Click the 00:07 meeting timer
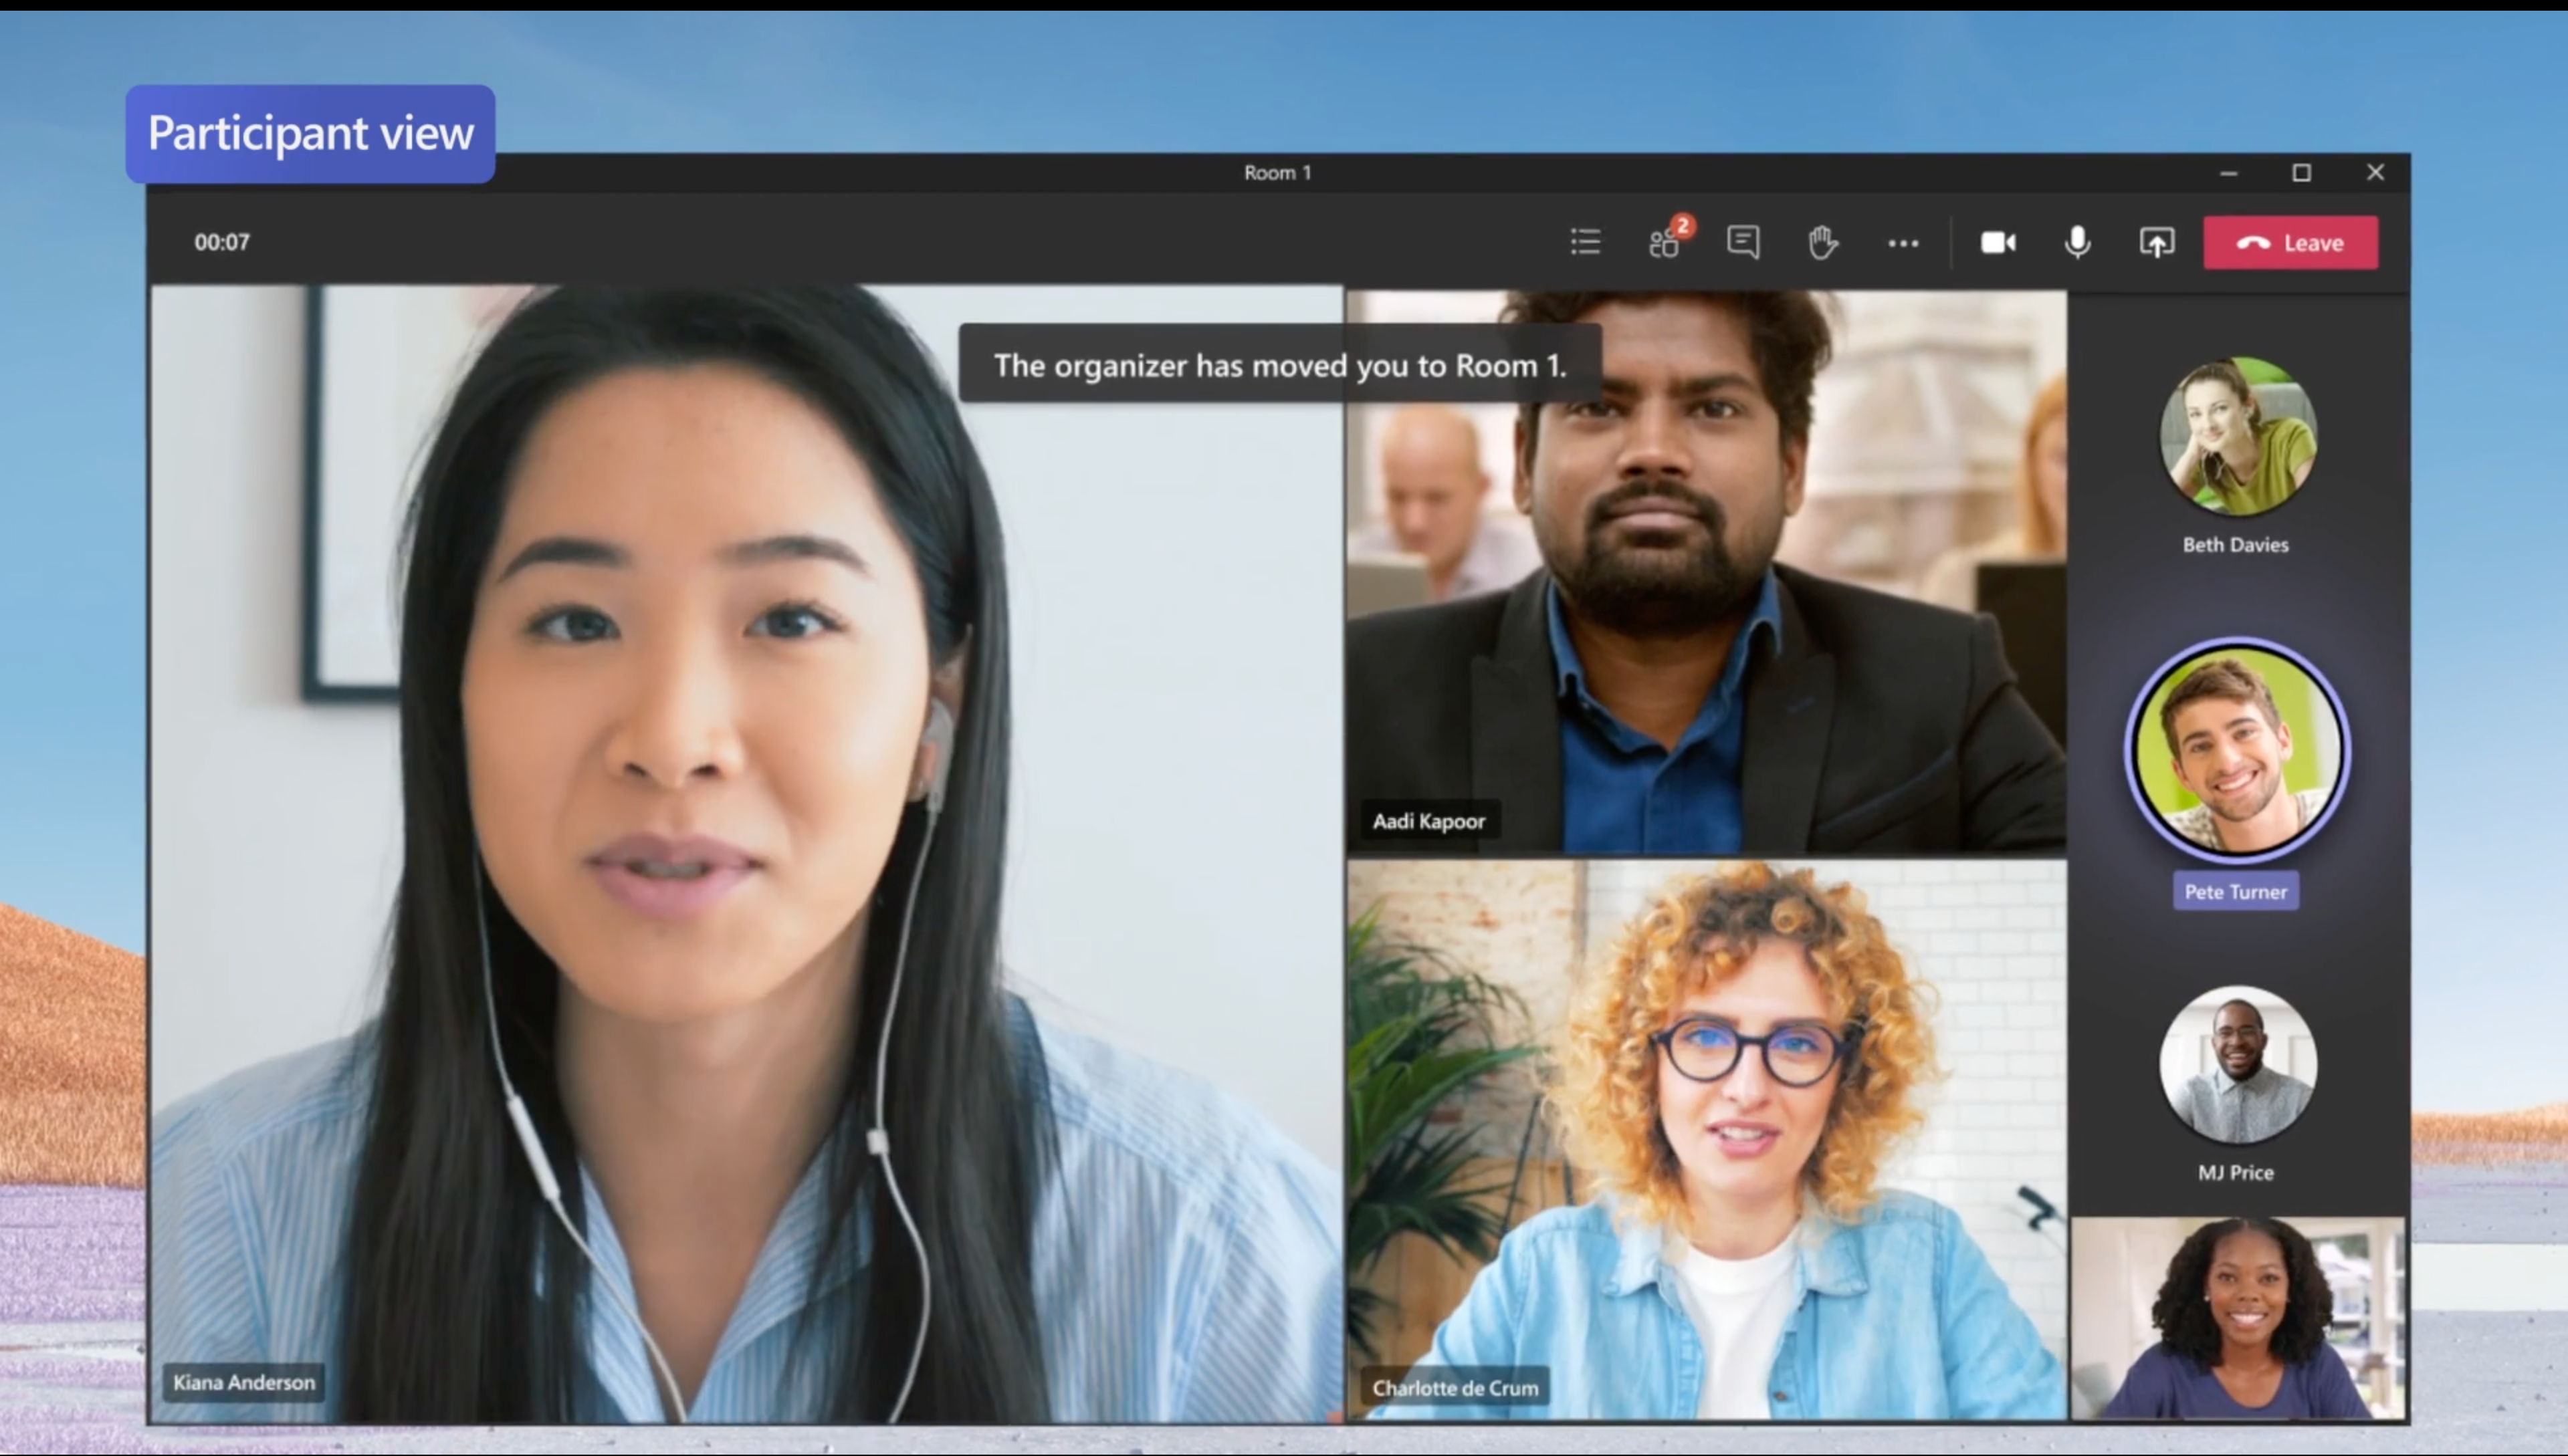Image resolution: width=2568 pixels, height=1456 pixels. [x=222, y=242]
